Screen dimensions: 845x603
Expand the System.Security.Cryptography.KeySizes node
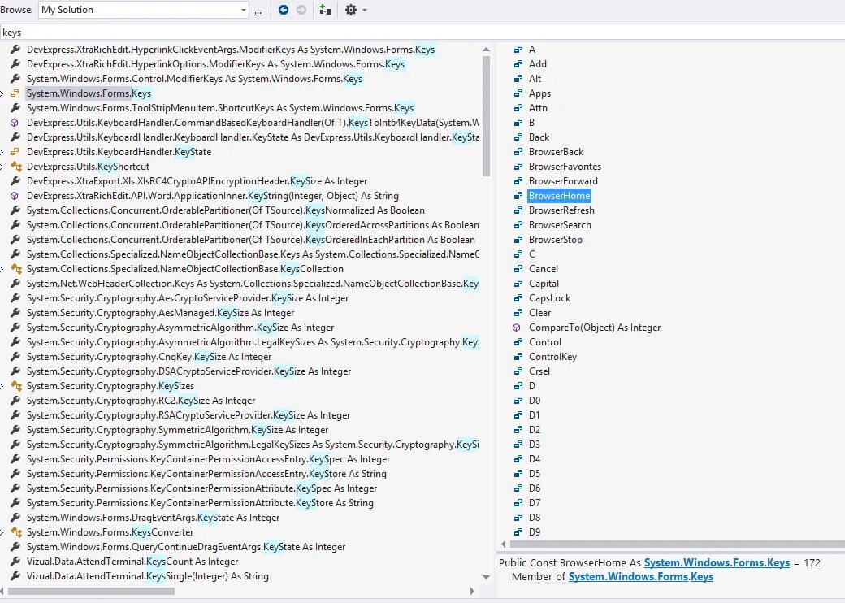(2, 386)
